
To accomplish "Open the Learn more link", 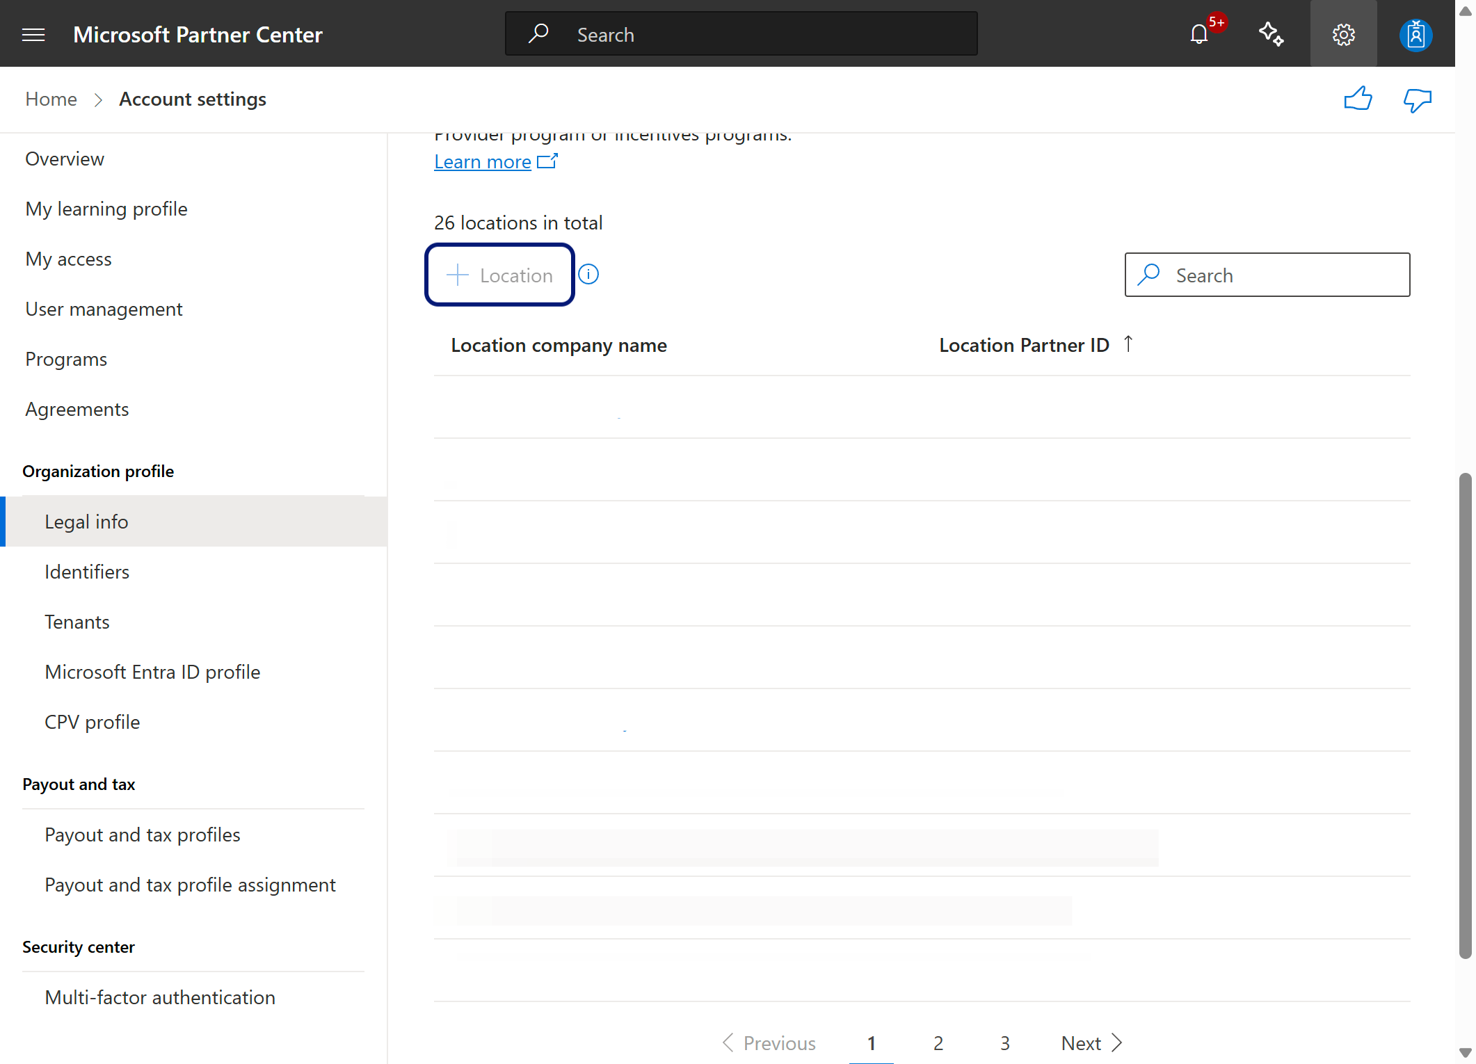I will click(x=495, y=162).
